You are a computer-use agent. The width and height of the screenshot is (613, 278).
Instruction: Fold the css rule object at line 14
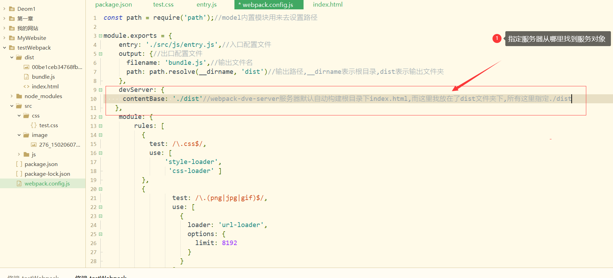(100, 135)
